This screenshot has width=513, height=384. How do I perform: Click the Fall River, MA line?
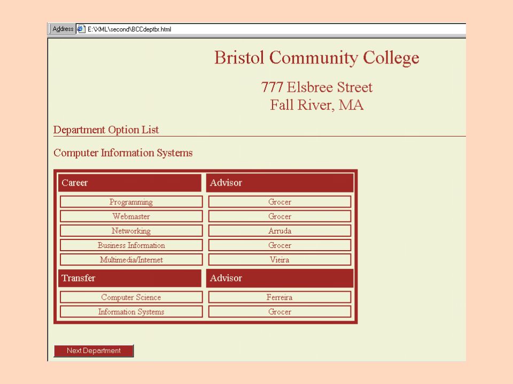tap(317, 105)
